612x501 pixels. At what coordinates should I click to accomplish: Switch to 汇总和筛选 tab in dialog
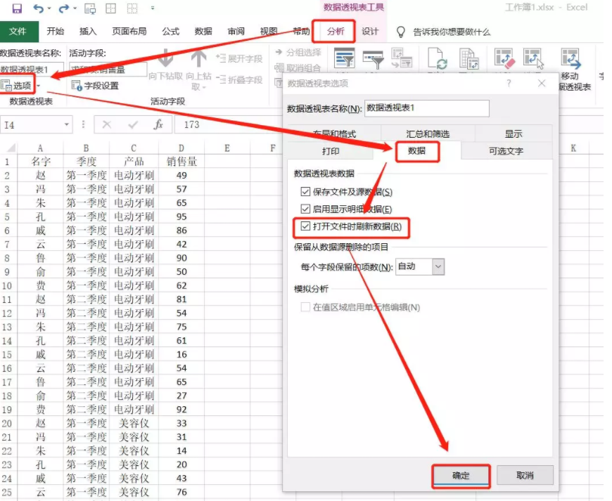point(428,134)
